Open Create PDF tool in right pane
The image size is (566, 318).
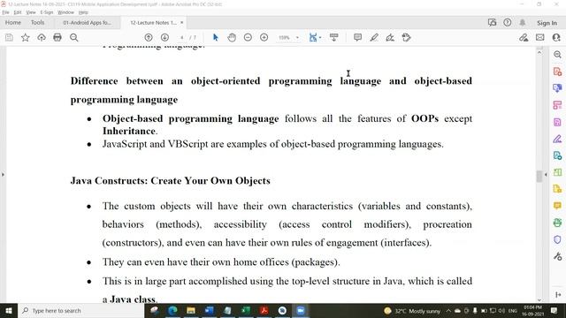pyautogui.click(x=557, y=72)
